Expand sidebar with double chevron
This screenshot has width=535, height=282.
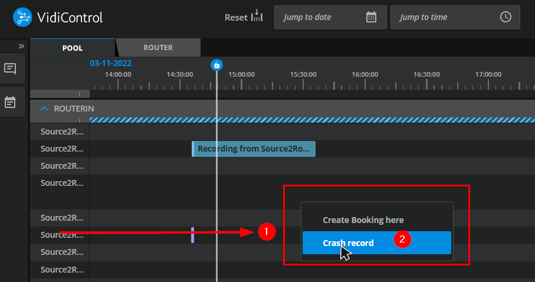(x=21, y=46)
